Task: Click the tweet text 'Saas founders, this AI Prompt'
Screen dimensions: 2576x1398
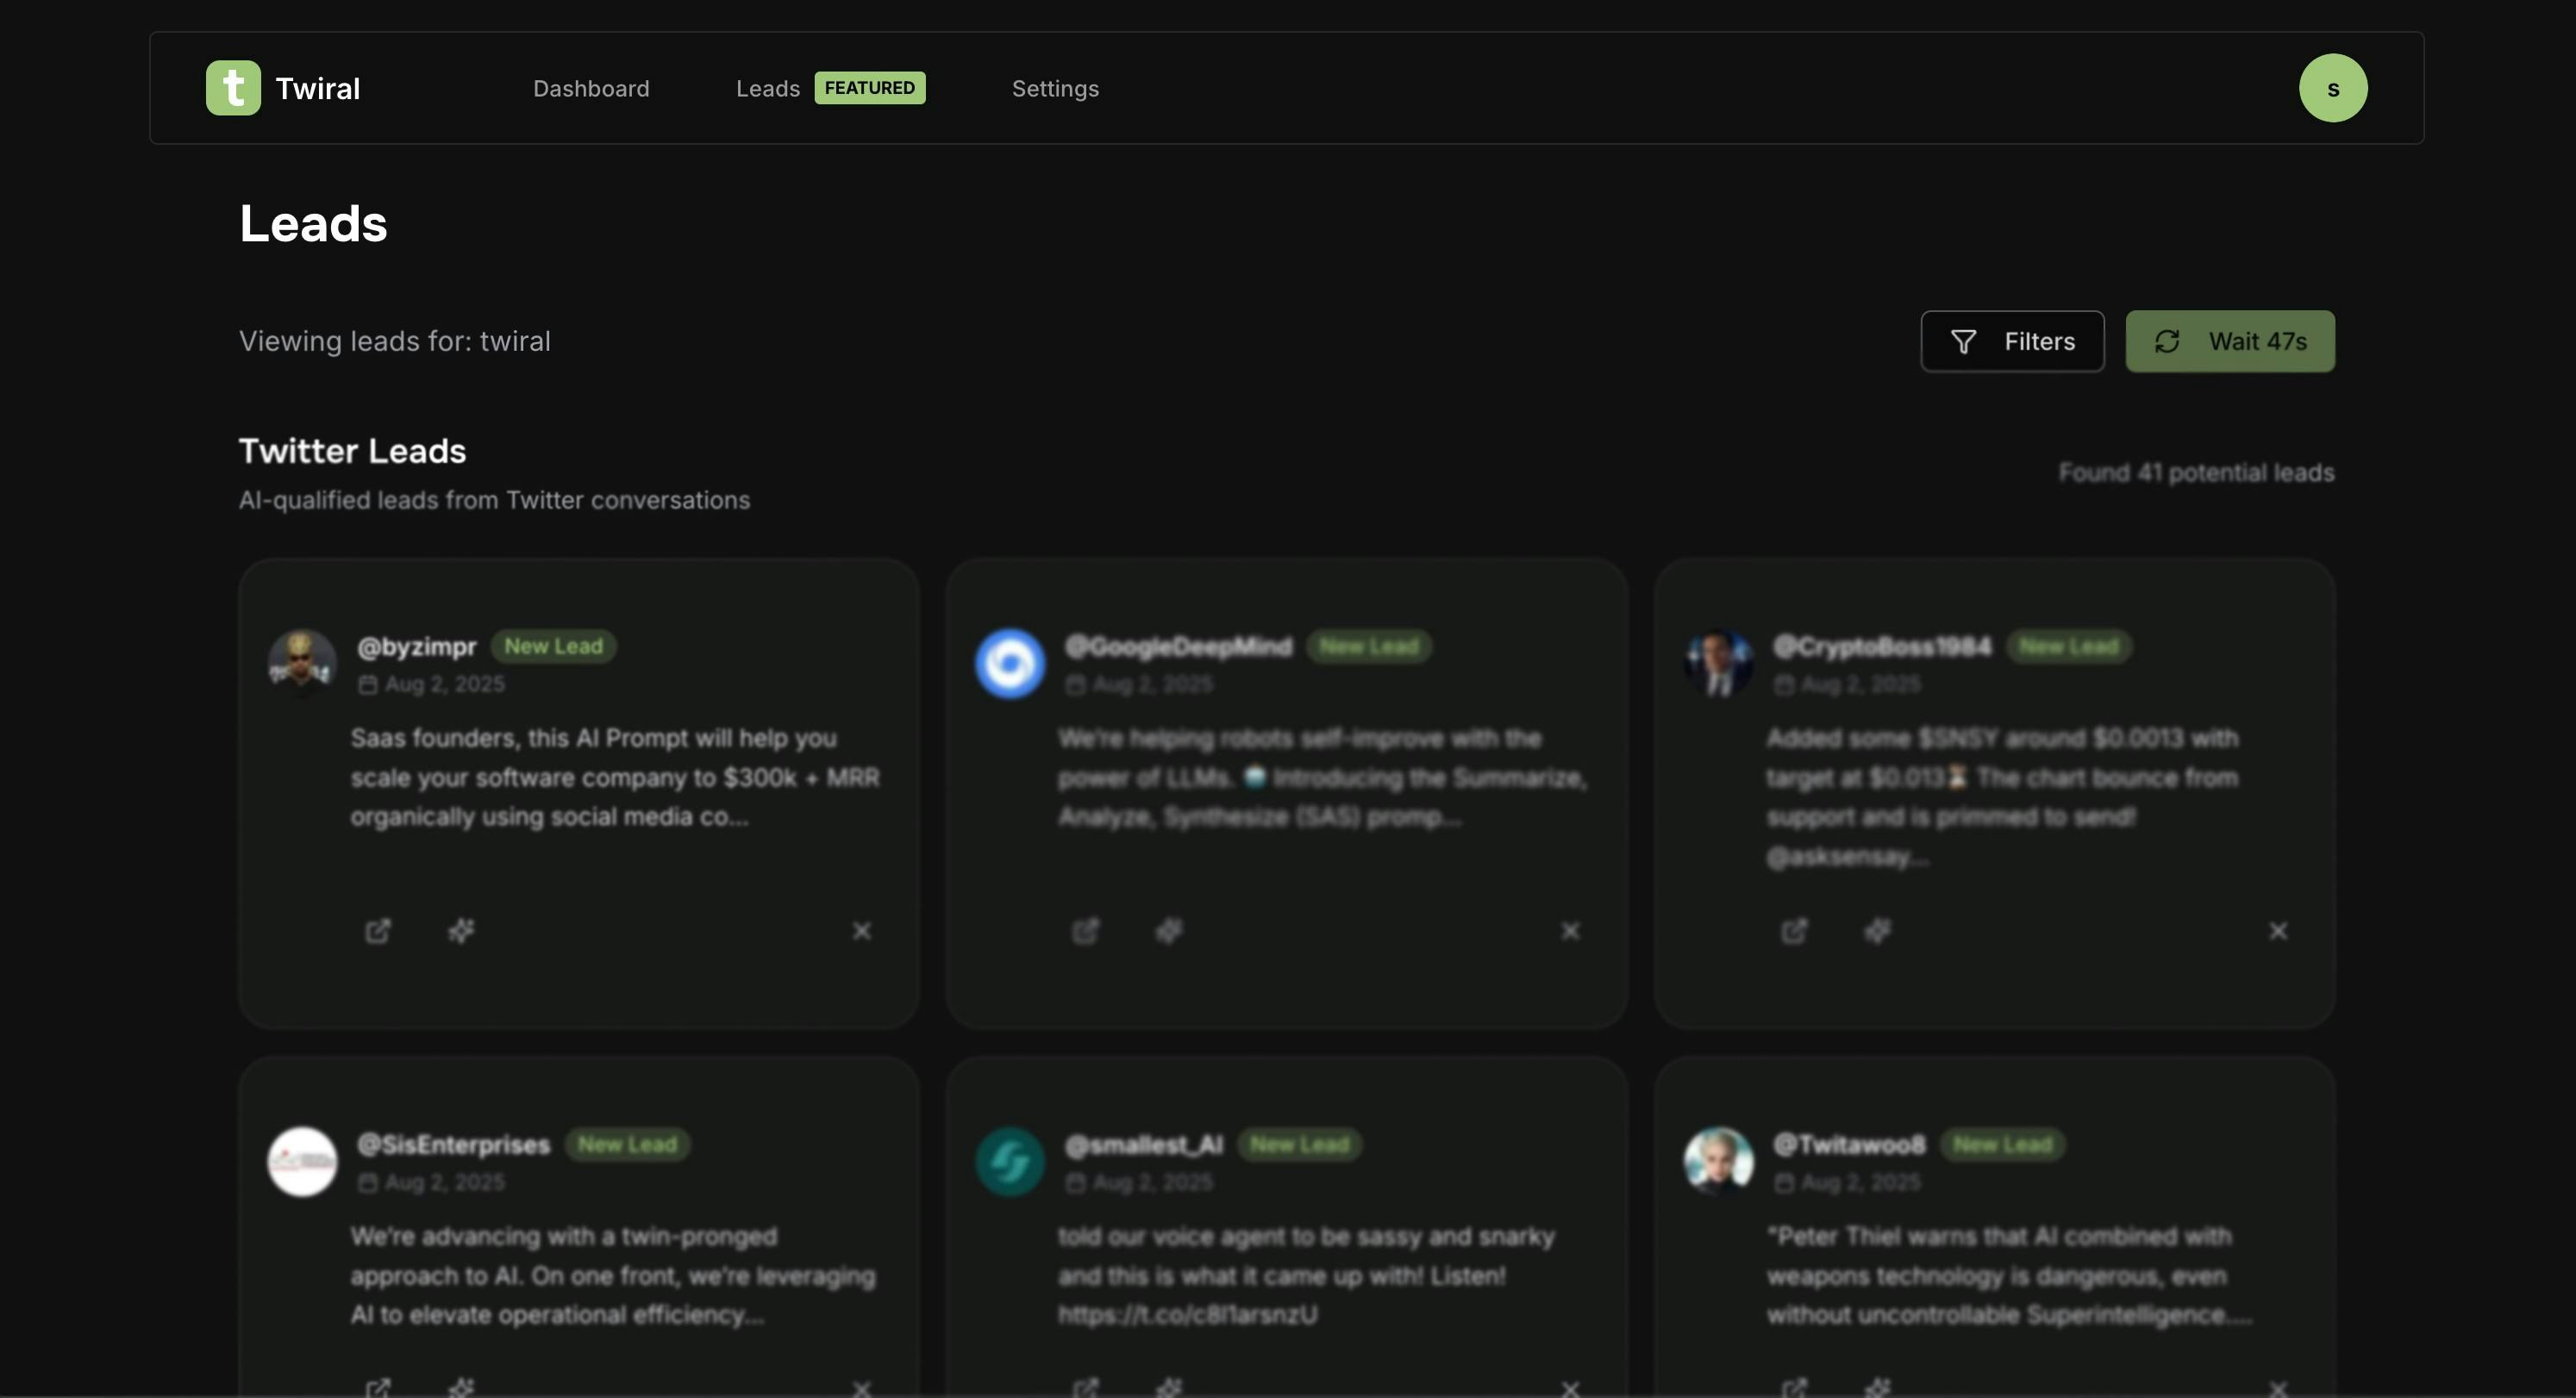Action: [x=615, y=777]
